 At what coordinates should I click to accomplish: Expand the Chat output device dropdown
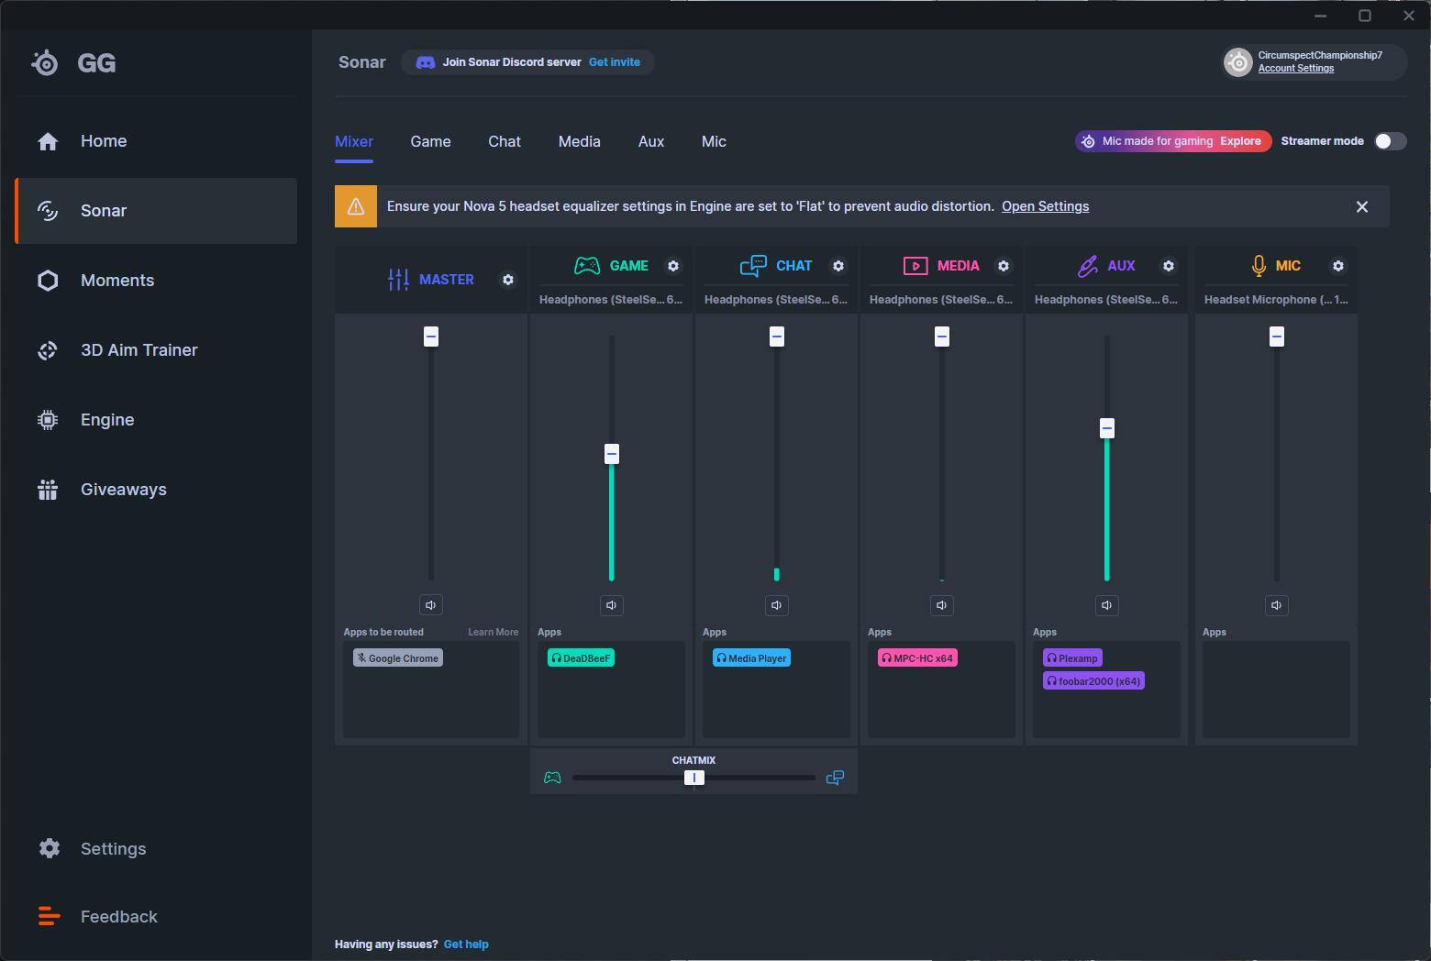pyautogui.click(x=776, y=300)
